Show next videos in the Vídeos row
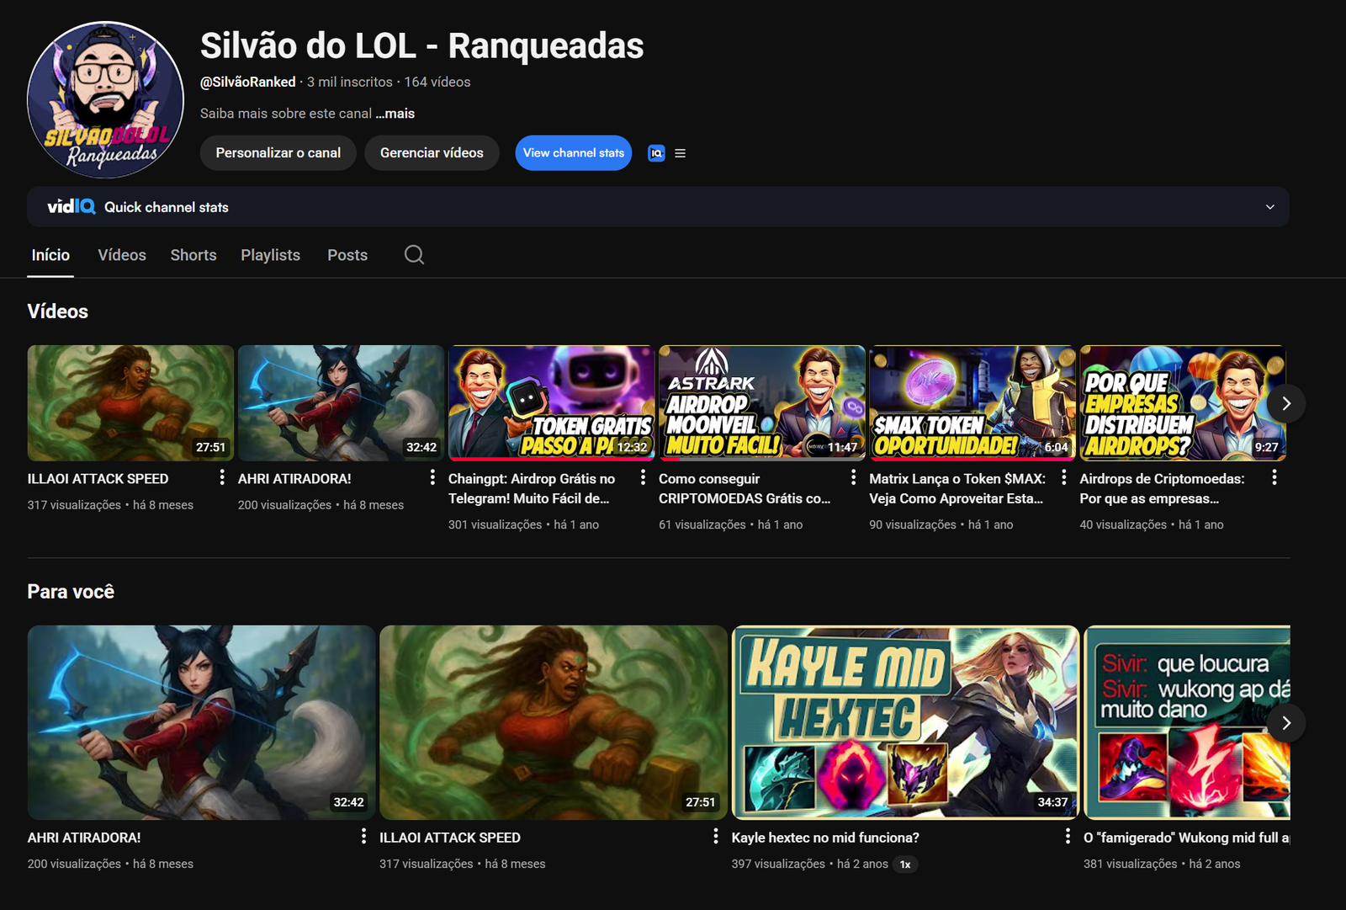Image resolution: width=1346 pixels, height=910 pixels. point(1286,403)
